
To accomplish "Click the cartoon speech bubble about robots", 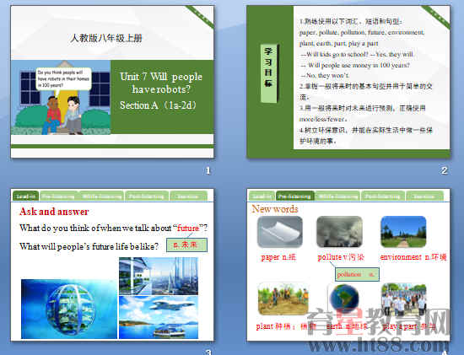I will click(63, 78).
